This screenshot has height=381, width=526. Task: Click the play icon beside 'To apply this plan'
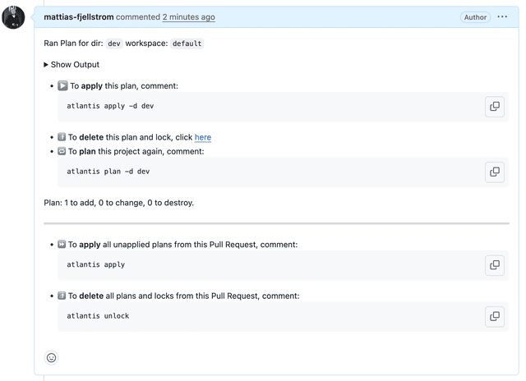62,85
